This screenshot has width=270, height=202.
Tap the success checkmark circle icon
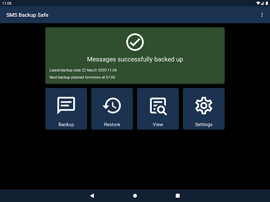click(135, 42)
